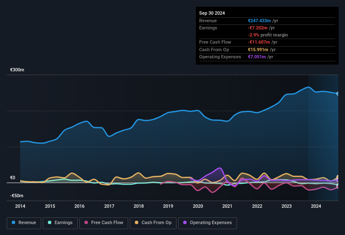The width and height of the screenshot is (345, 235).
Task: Click the orange Cash From Op legend dot
Action: (137, 223)
